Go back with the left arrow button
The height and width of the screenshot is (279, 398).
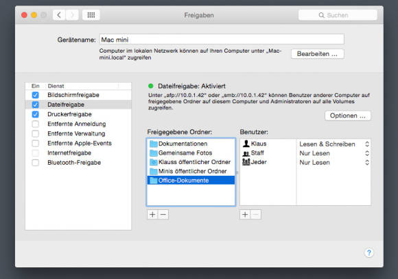[59, 15]
